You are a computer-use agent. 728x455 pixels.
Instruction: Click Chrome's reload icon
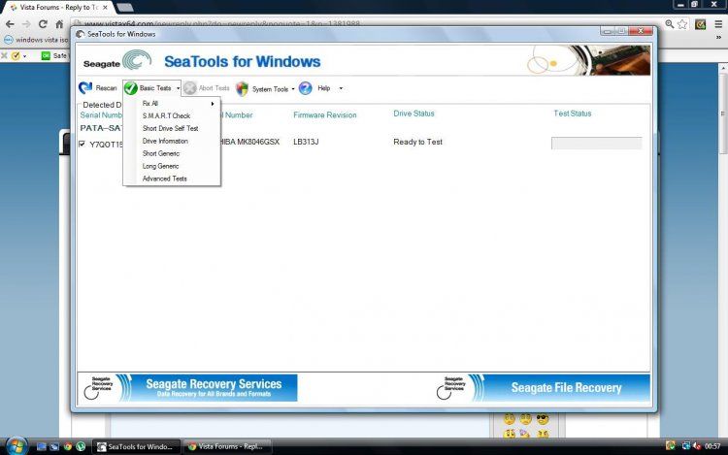(43, 24)
